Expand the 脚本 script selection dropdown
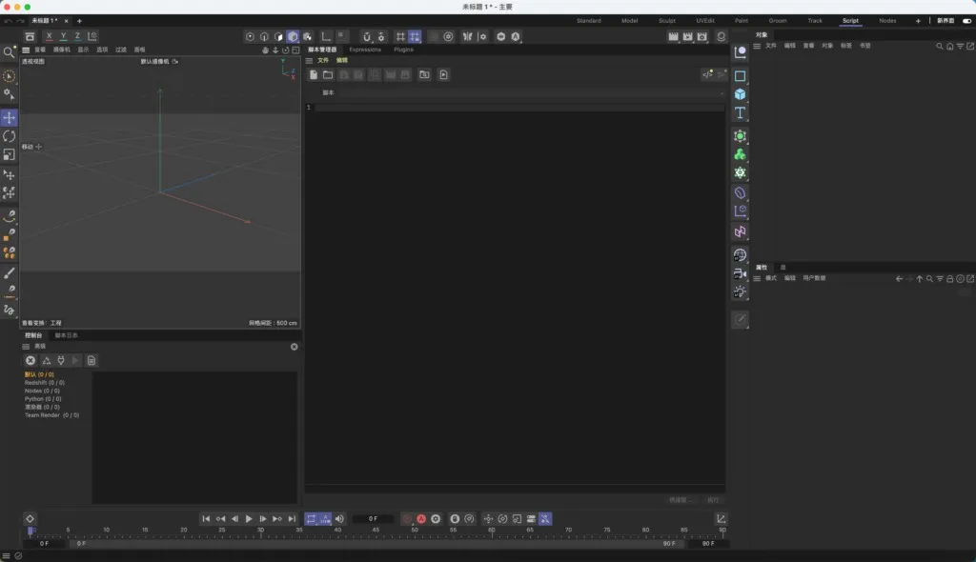The width and height of the screenshot is (976, 562). pyautogui.click(x=721, y=93)
